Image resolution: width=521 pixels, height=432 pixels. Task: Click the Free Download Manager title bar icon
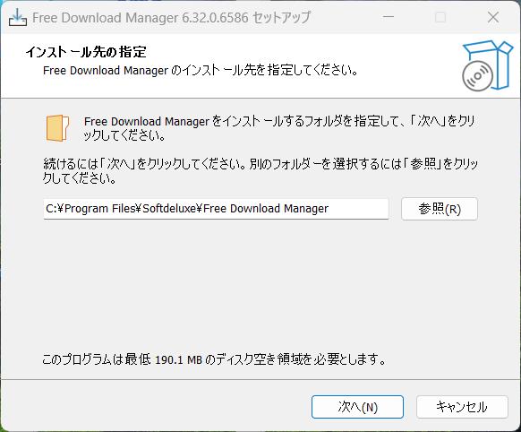pyautogui.click(x=18, y=17)
